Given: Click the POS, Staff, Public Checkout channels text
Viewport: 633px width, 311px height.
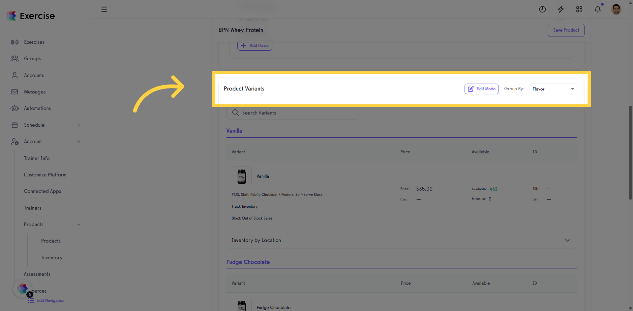Looking at the screenshot, I should (x=277, y=194).
